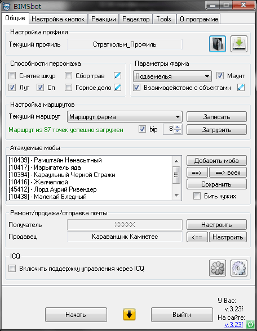Enable the Снятие шкур checkbox

click(12, 75)
